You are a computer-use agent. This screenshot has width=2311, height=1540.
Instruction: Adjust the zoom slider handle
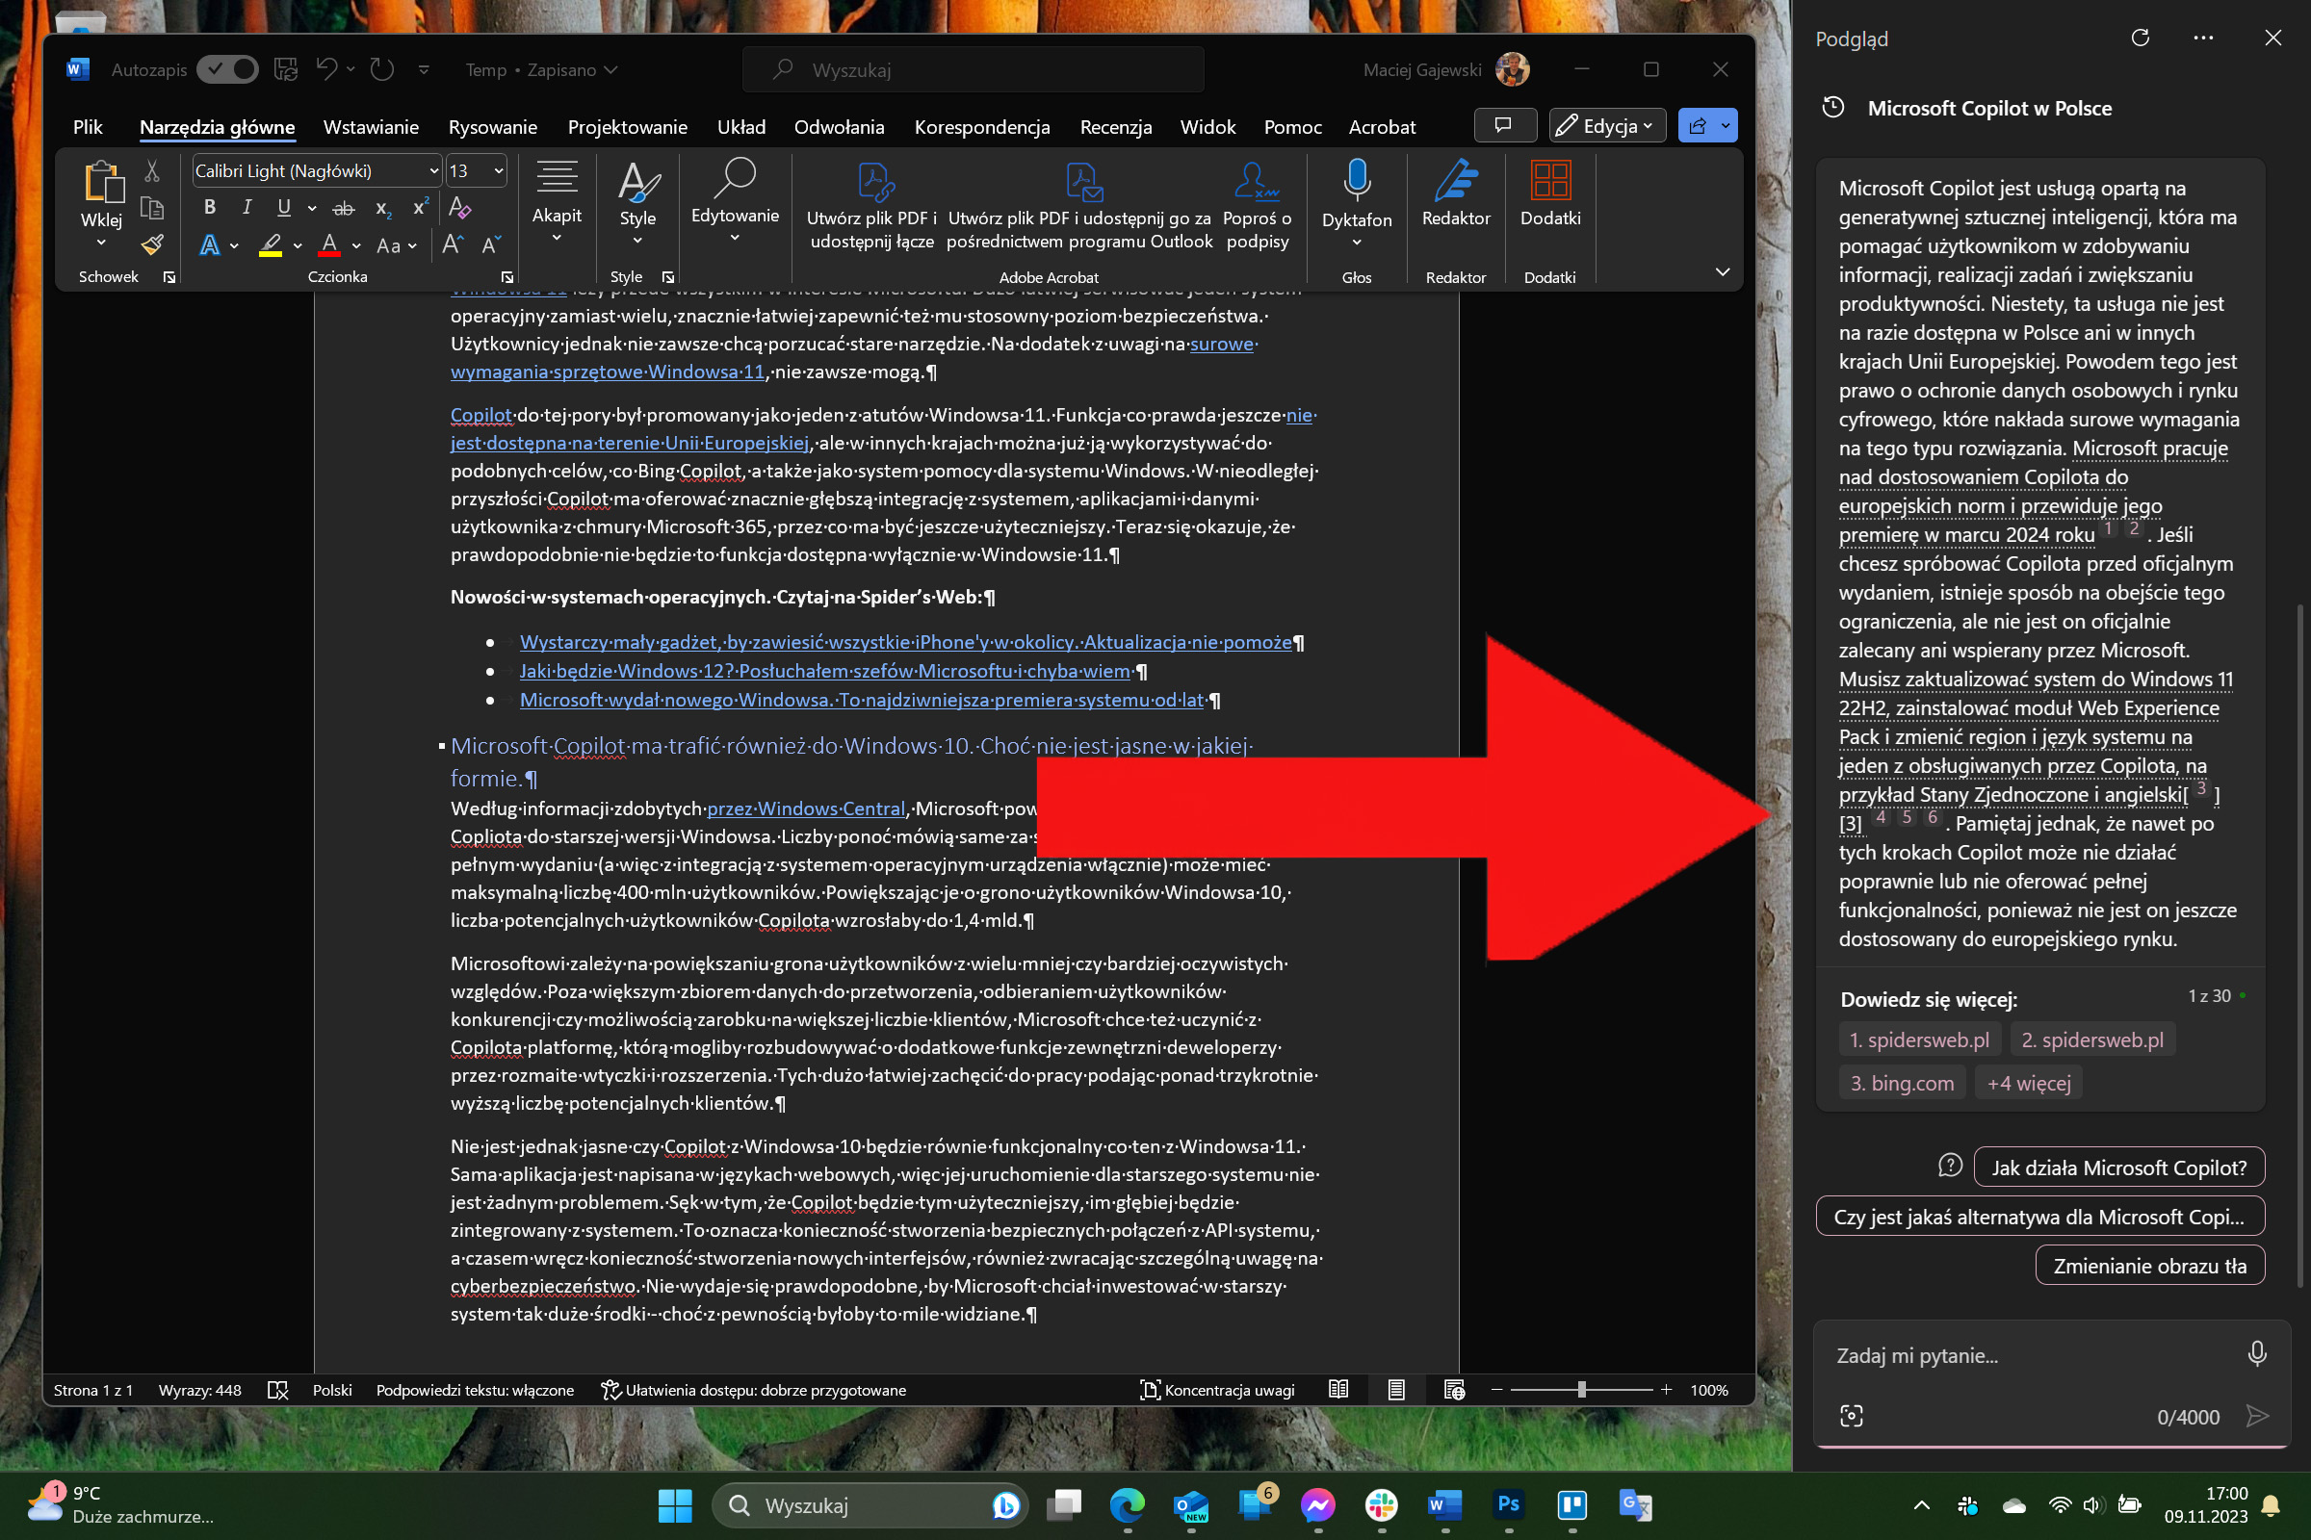coord(1581,1390)
